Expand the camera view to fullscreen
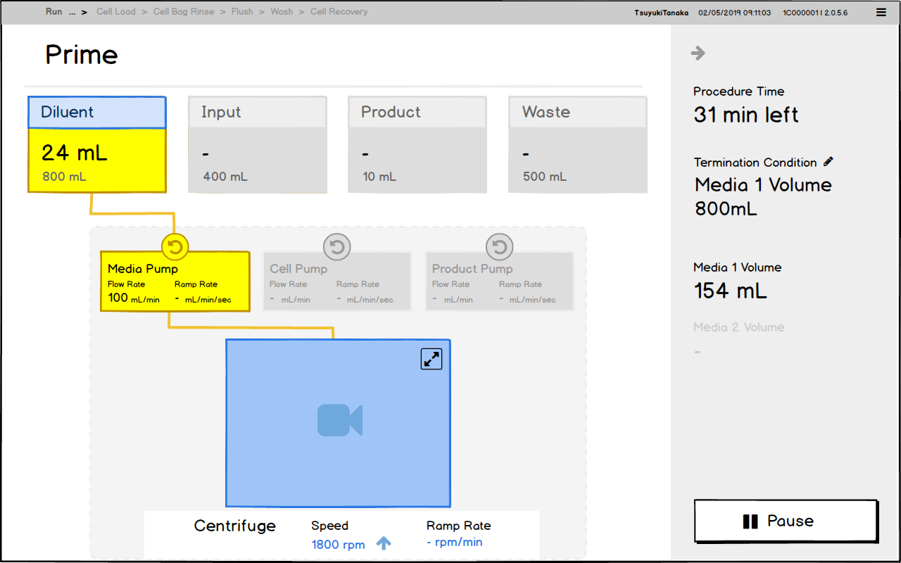 pos(431,359)
